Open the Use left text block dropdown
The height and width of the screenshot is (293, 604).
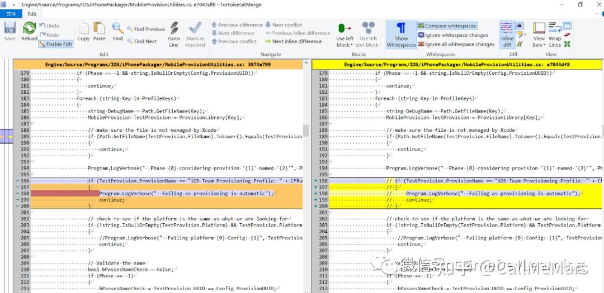pos(368,35)
